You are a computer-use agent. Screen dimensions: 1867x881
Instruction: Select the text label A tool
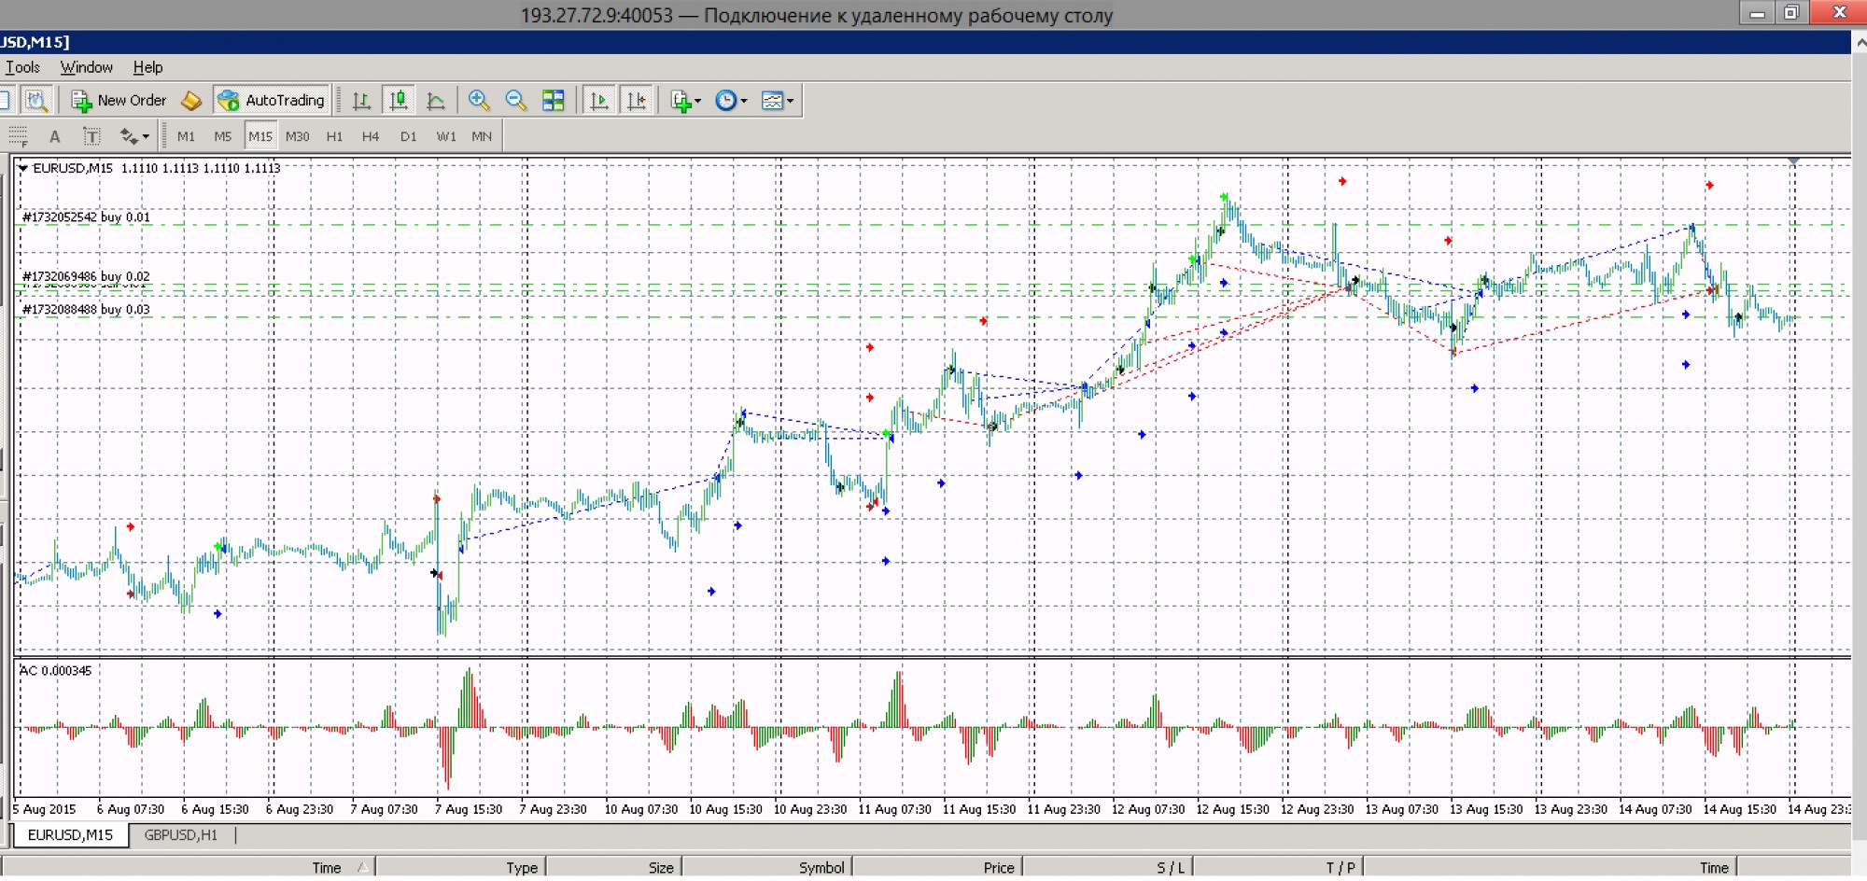tap(55, 136)
